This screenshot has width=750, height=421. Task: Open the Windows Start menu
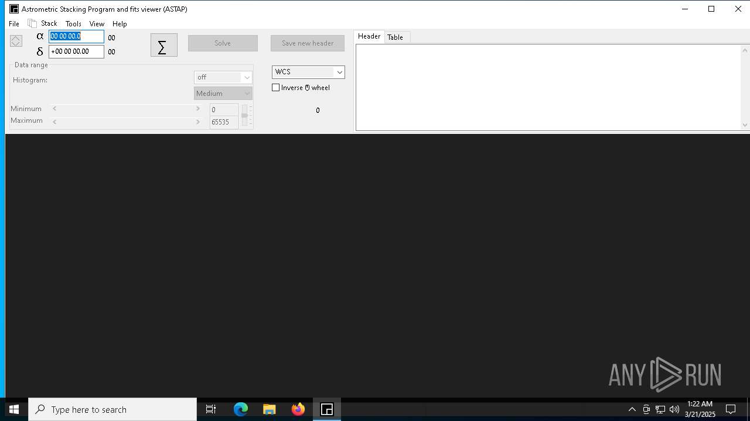(x=14, y=409)
